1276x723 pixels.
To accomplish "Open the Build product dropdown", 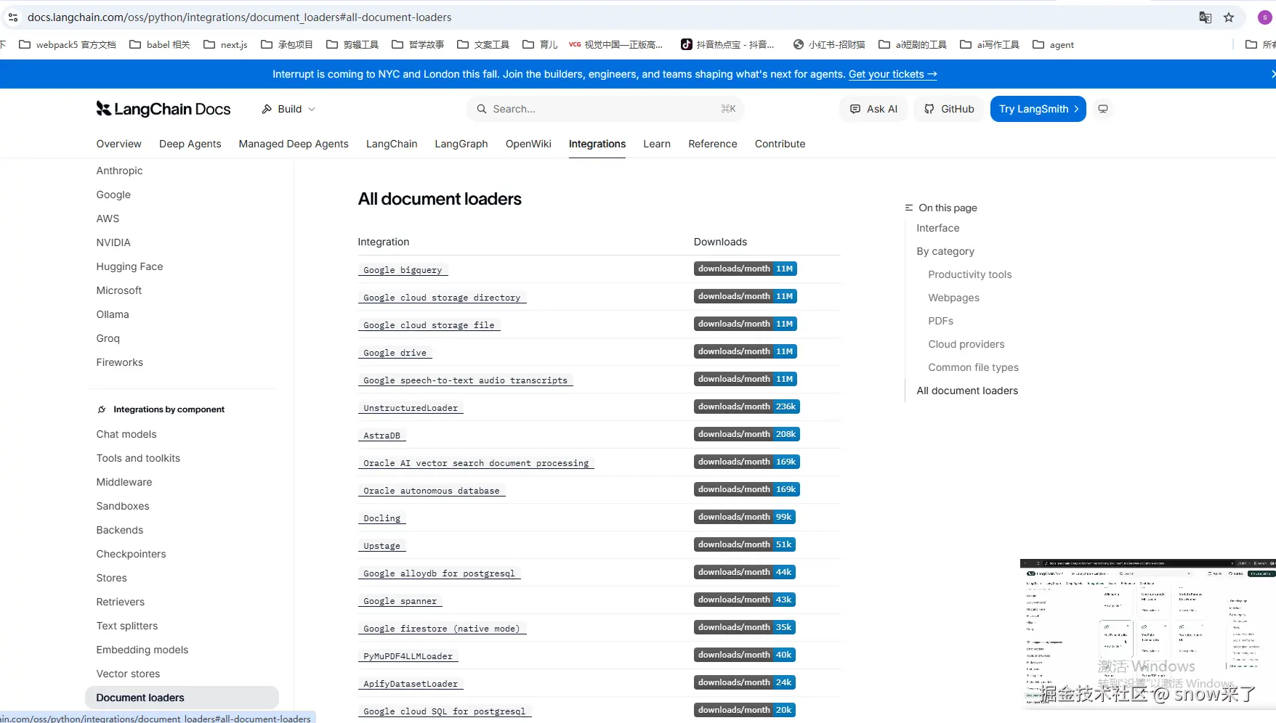I will (x=288, y=109).
